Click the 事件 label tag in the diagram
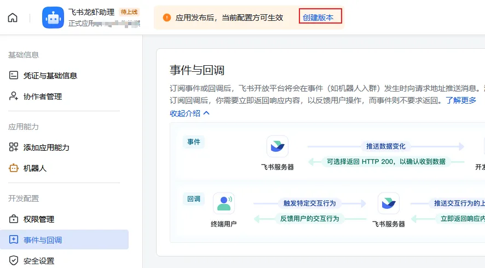Image resolution: width=485 pixels, height=268 pixels. (194, 142)
